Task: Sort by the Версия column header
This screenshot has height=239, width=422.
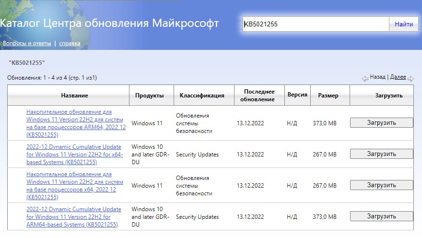Action: (297, 95)
